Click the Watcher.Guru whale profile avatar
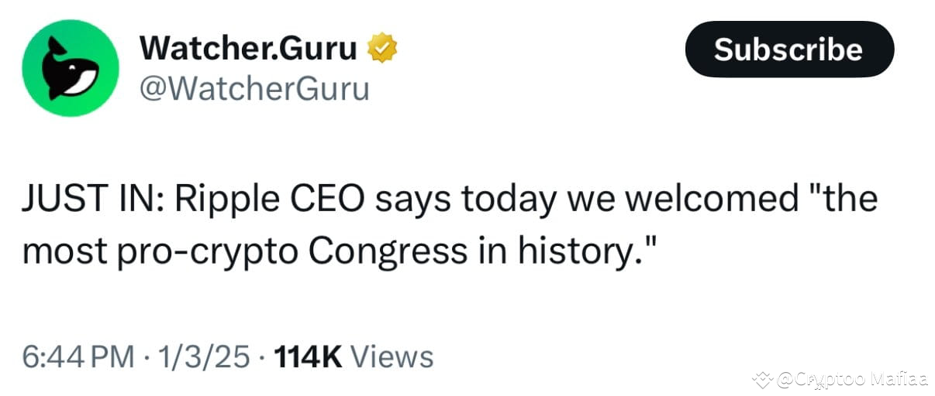 (70, 69)
